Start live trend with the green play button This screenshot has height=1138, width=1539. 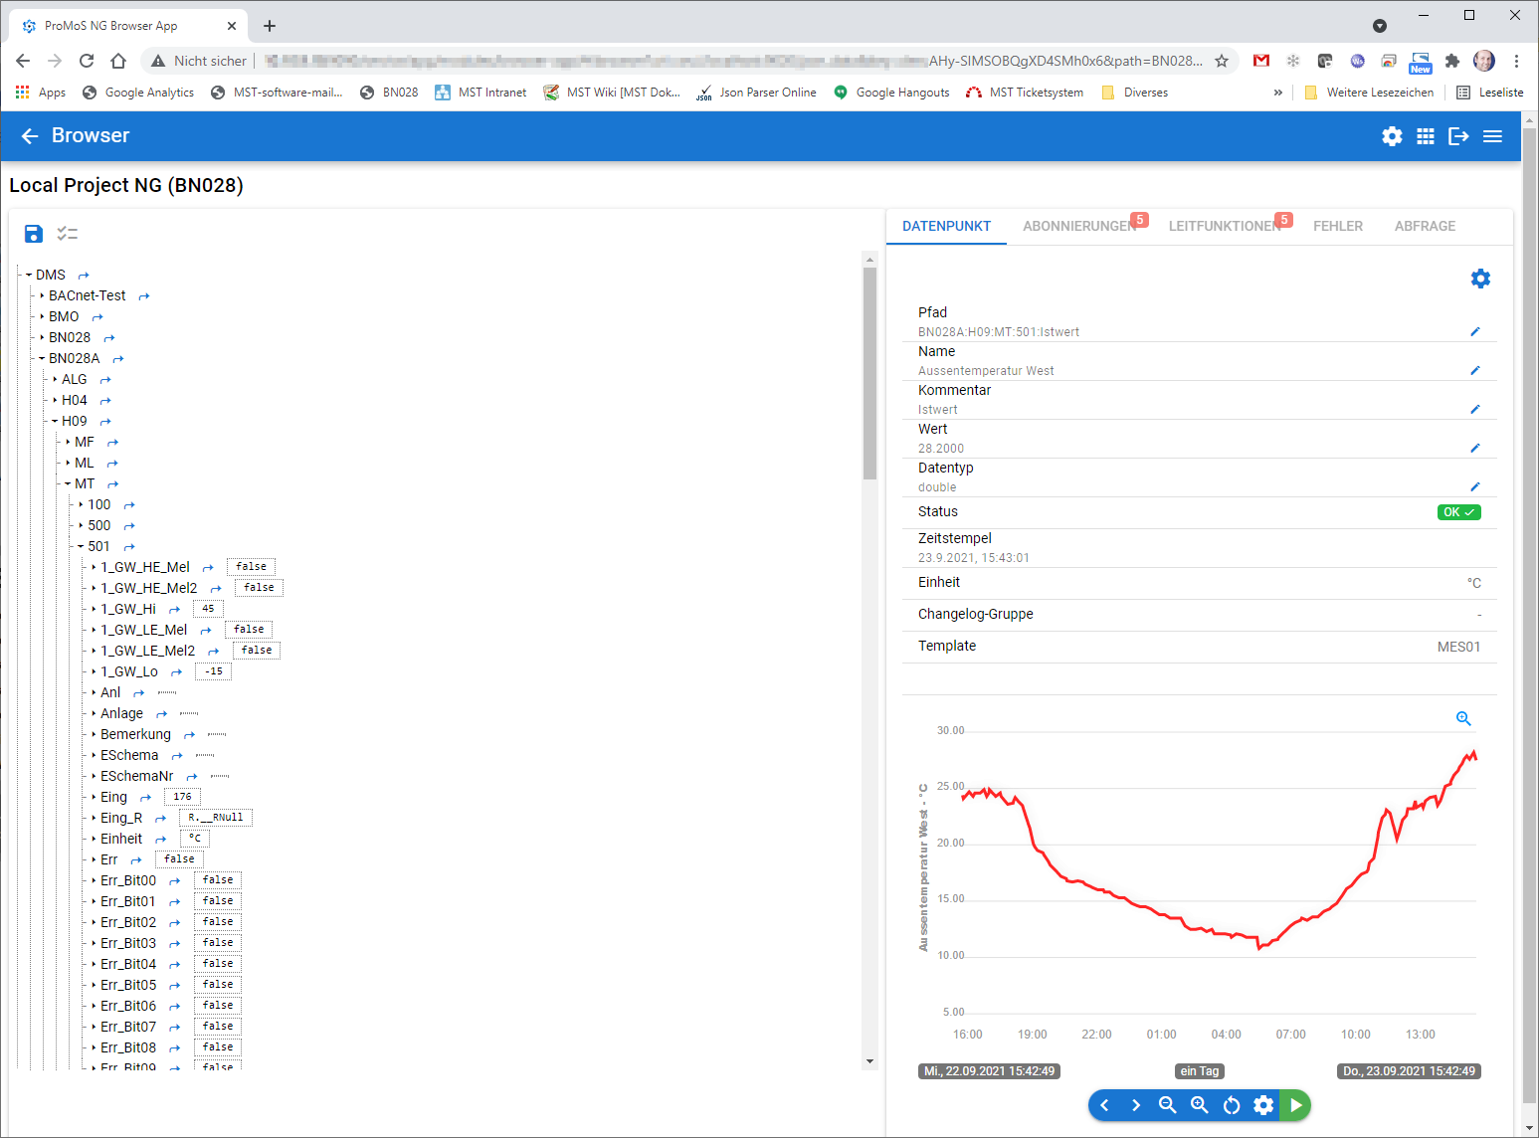click(1295, 1105)
